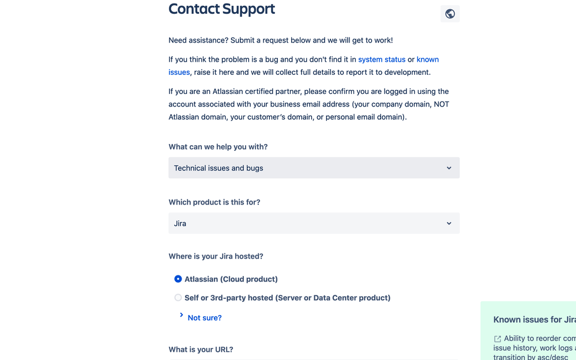Click the Not sure? link text

tap(205, 318)
